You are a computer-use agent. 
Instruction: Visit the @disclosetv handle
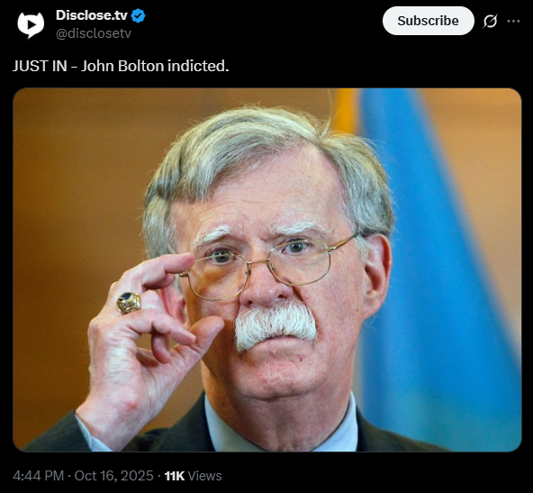[x=94, y=33]
